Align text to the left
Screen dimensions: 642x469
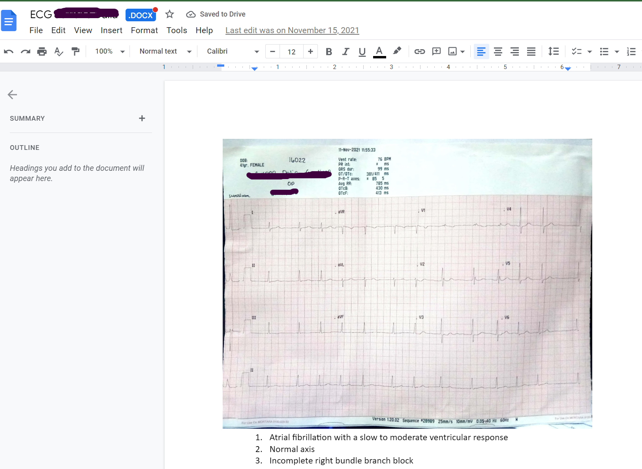pos(481,51)
